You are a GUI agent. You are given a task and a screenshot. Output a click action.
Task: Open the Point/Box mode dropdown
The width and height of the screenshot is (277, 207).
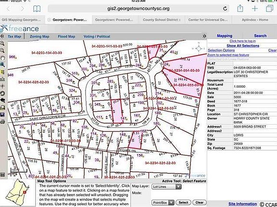163,202
